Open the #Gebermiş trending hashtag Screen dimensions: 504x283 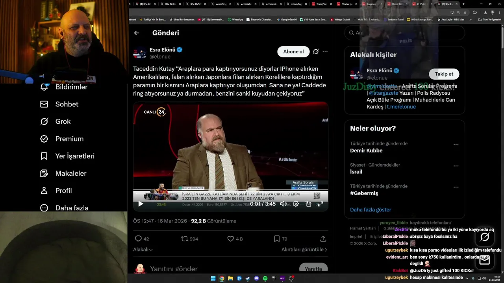pos(364,193)
